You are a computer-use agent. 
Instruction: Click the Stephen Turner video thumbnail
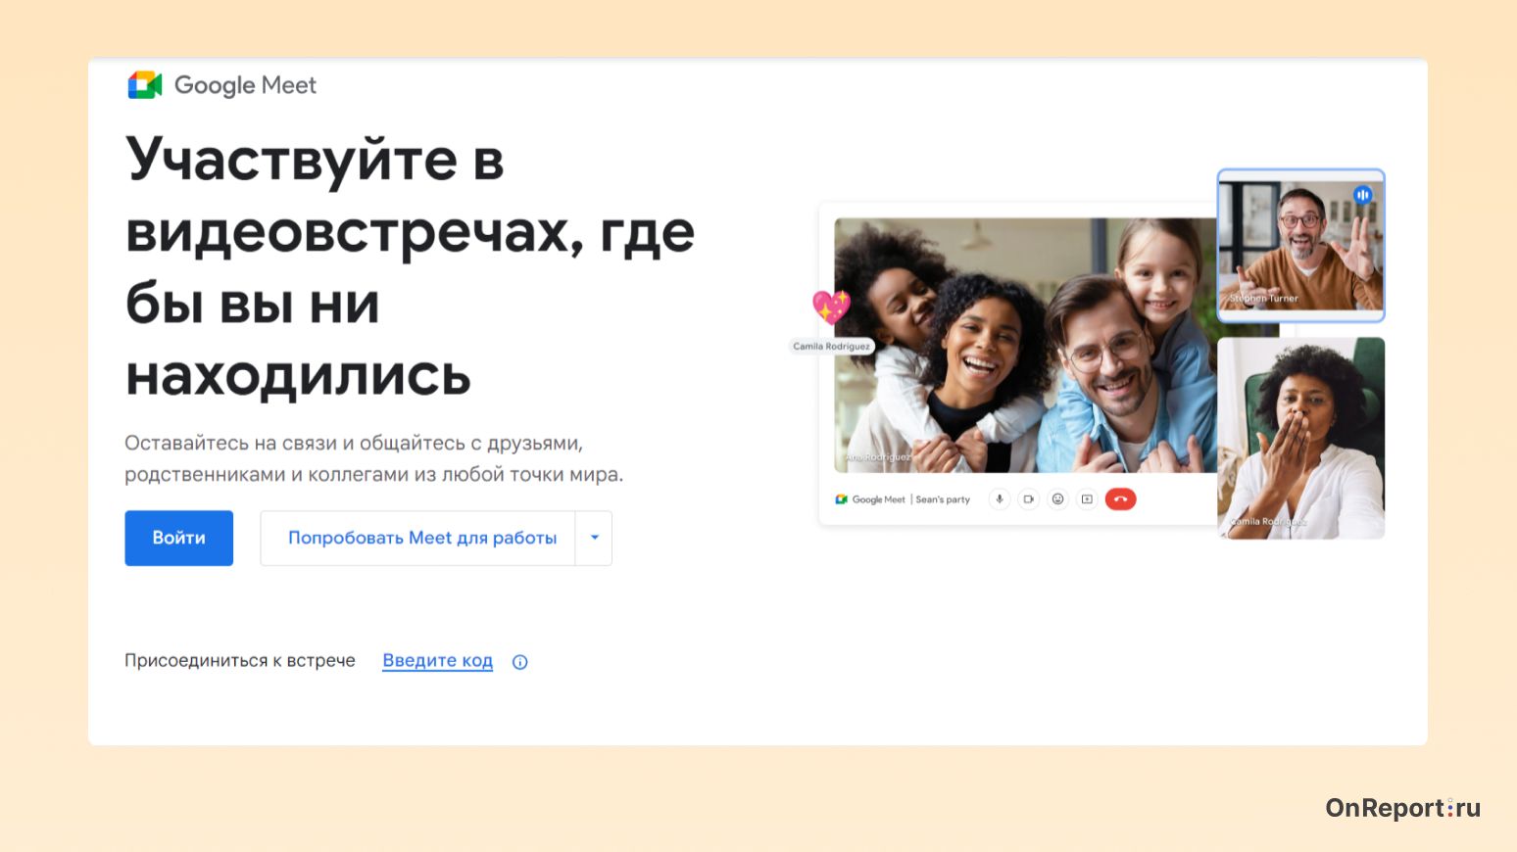(1300, 246)
